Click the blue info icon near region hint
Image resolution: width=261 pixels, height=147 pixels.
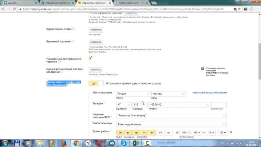(x=202, y=69)
